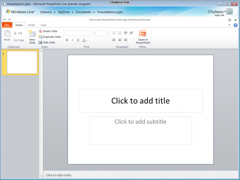Align text left
This screenshot has width=240, height=180.
pyautogui.click(x=114, y=40)
